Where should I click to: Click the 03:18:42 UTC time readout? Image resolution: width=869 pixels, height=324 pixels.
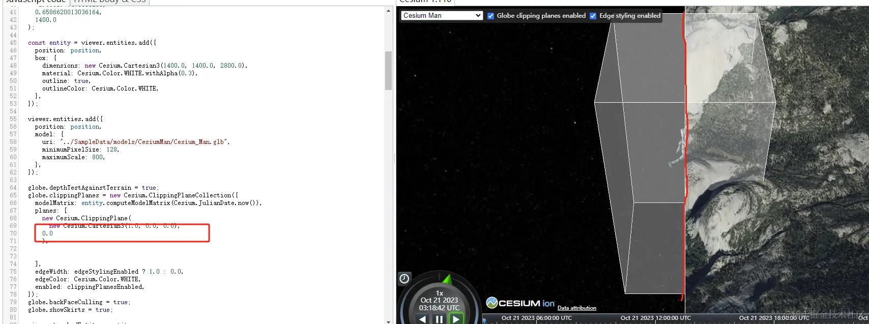(439, 308)
